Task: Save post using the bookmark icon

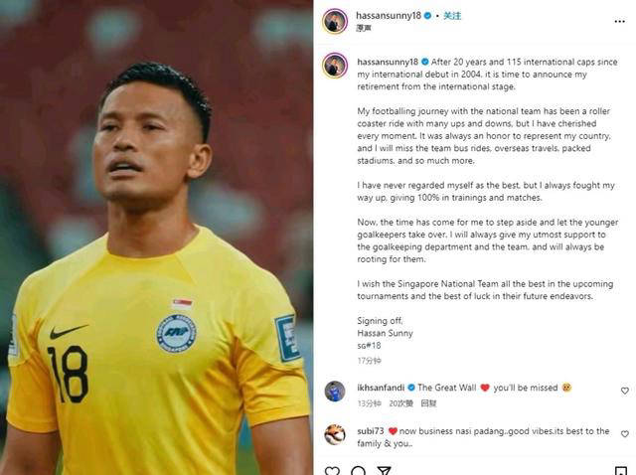Action: pos(620,471)
